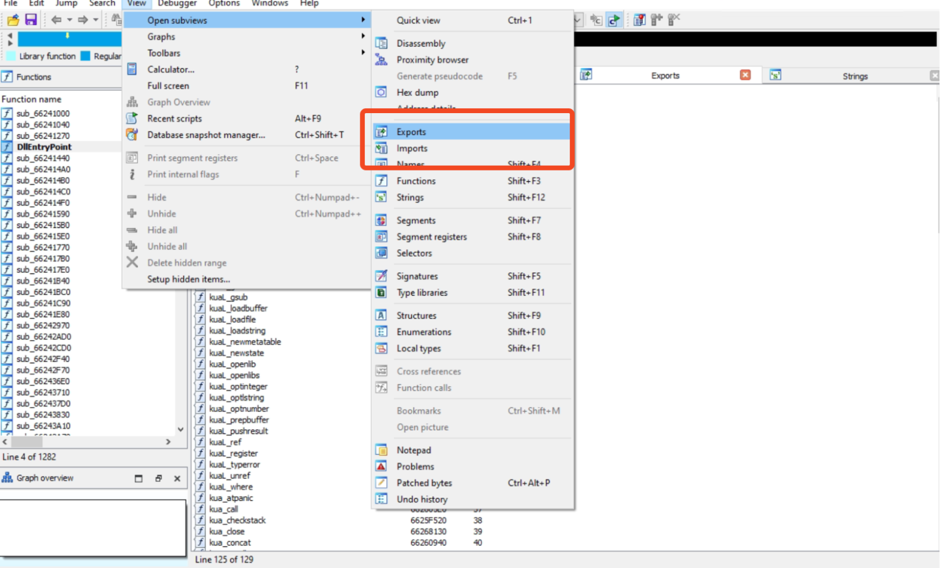Click the Strings panel icon beside its tab
Viewport: 940px width, 568px height.
(x=775, y=75)
